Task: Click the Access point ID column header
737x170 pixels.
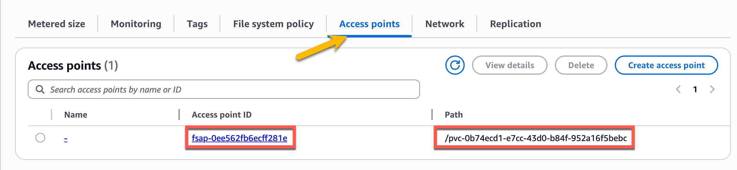Action: coord(221,115)
